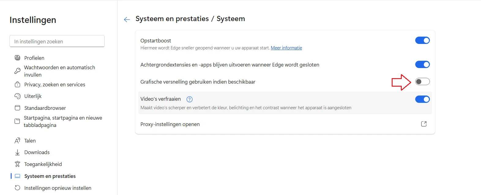The image size is (481, 195).
Task: Click the external link icon for Proxy-instellingen
Action: [x=424, y=124]
